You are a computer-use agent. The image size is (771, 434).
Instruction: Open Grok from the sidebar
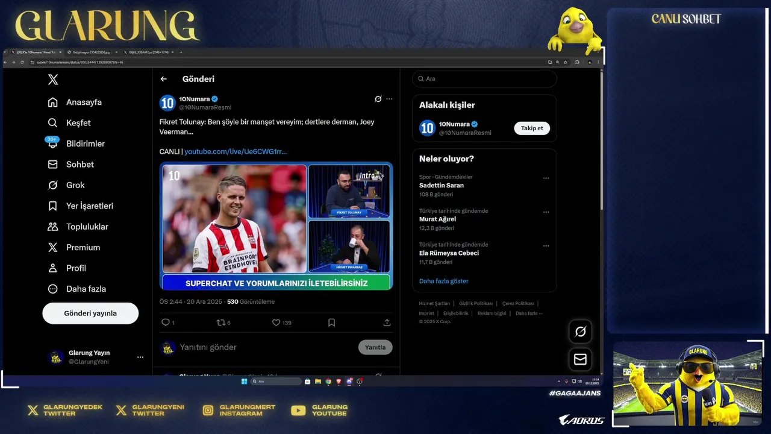point(66,185)
